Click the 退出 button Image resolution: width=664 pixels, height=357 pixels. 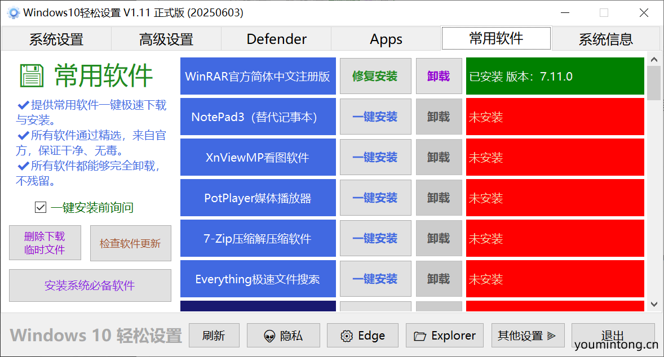coord(613,336)
